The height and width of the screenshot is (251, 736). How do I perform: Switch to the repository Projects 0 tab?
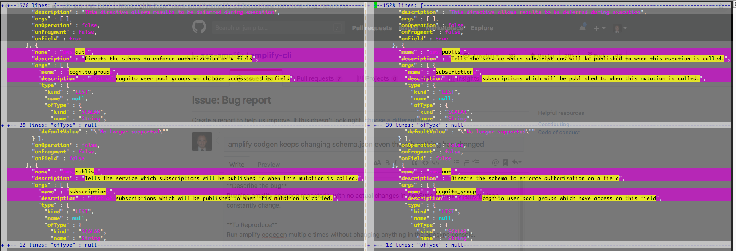point(378,78)
